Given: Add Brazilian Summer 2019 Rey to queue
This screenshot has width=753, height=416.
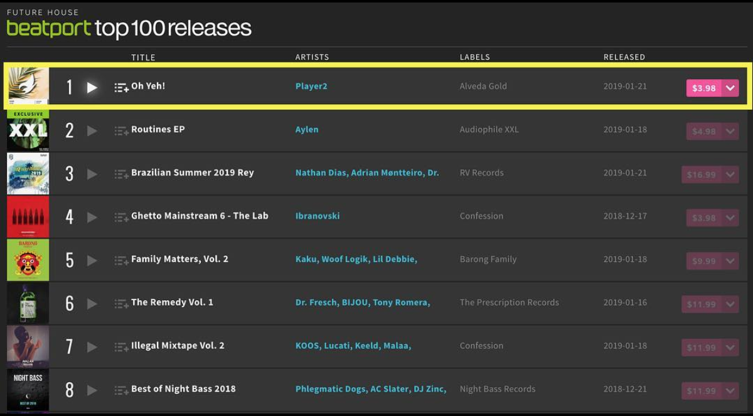Looking at the screenshot, I should 121,174.
